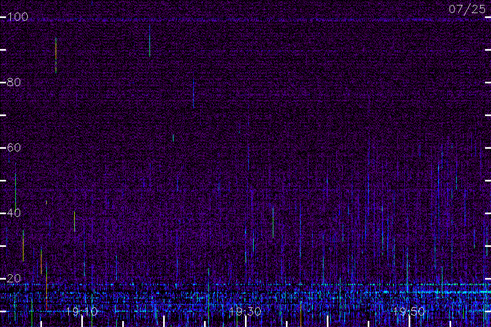Screen dimensions: 491x327
Task: Click the 40 frequency axis label
Action: click(x=14, y=213)
